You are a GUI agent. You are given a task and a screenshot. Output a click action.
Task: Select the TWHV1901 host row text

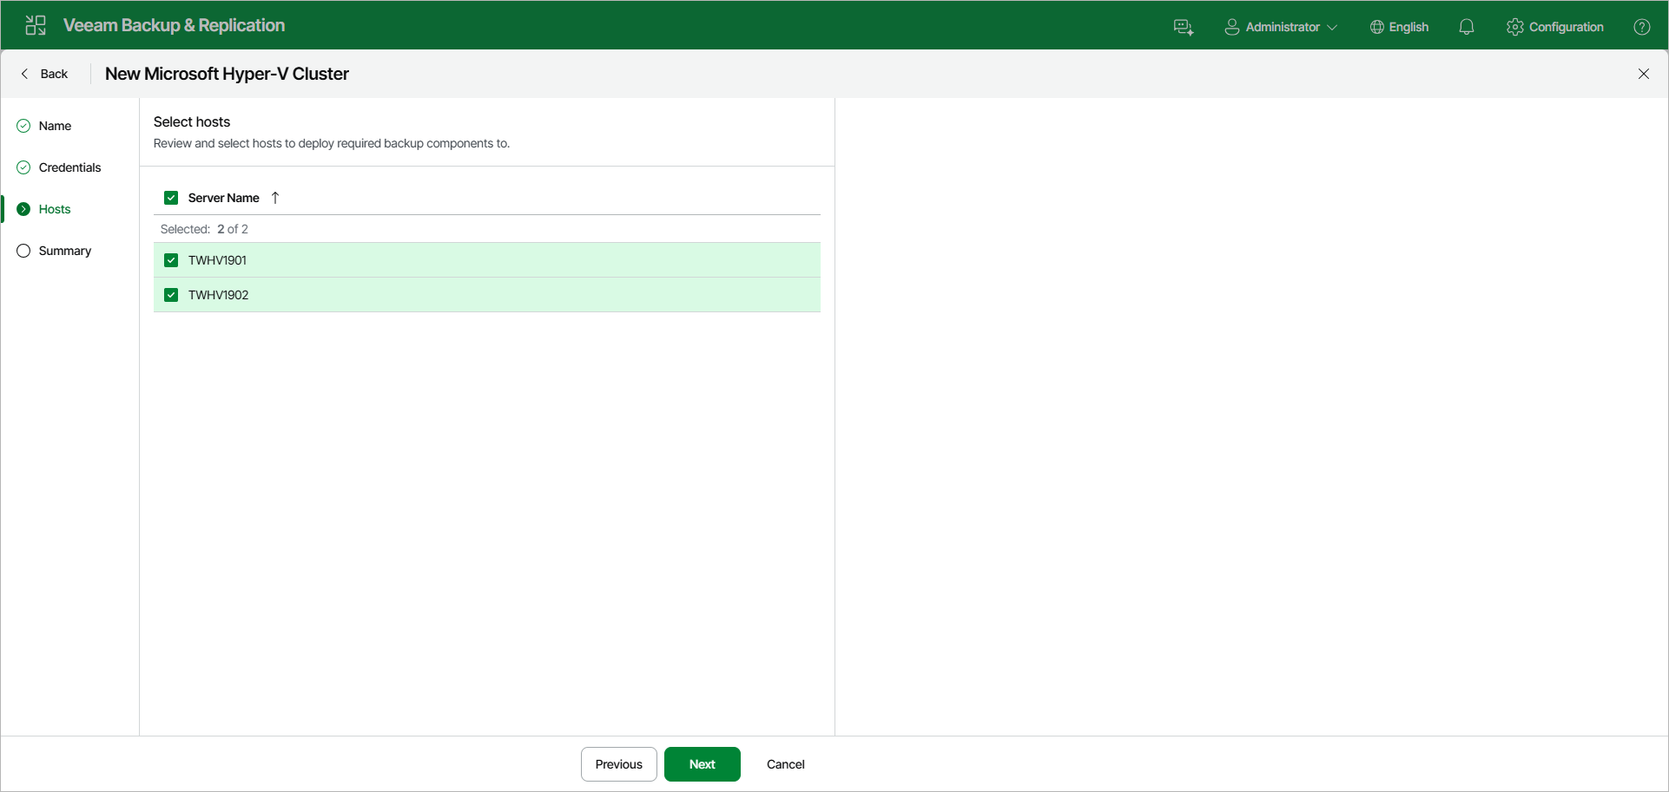tap(217, 260)
